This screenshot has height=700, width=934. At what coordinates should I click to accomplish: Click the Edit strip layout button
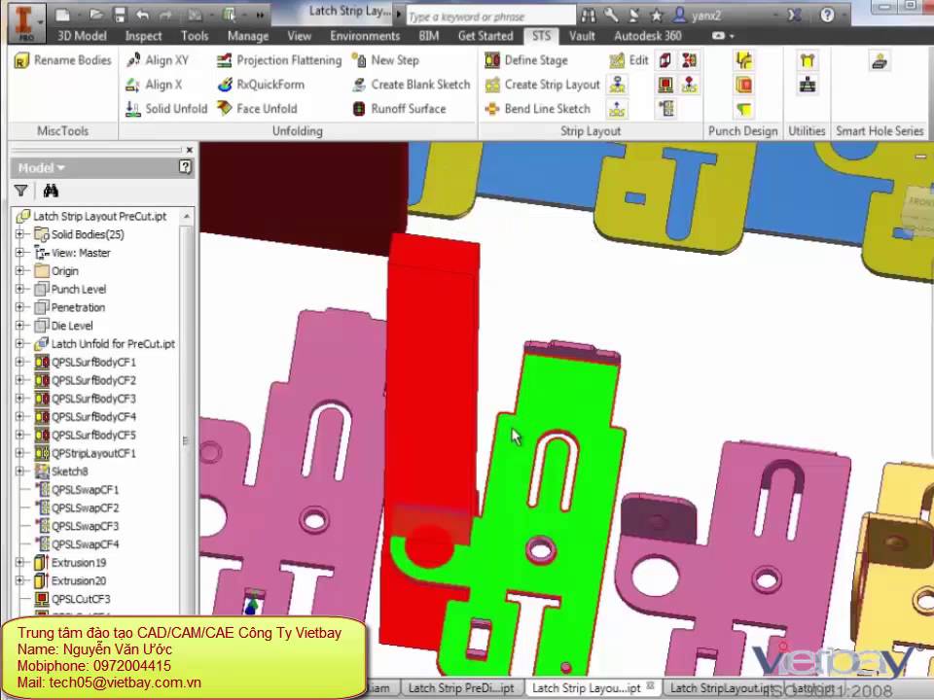click(x=629, y=60)
